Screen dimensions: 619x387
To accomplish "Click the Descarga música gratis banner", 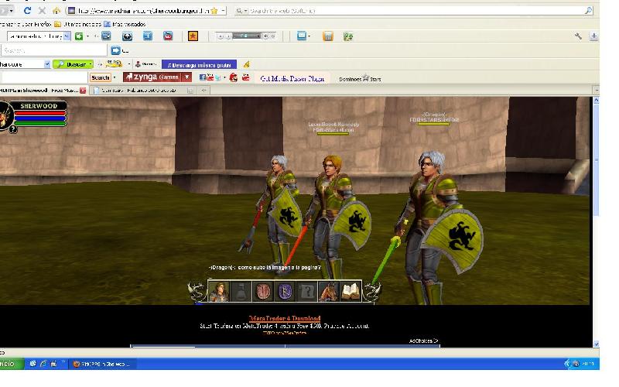I will pyautogui.click(x=199, y=65).
